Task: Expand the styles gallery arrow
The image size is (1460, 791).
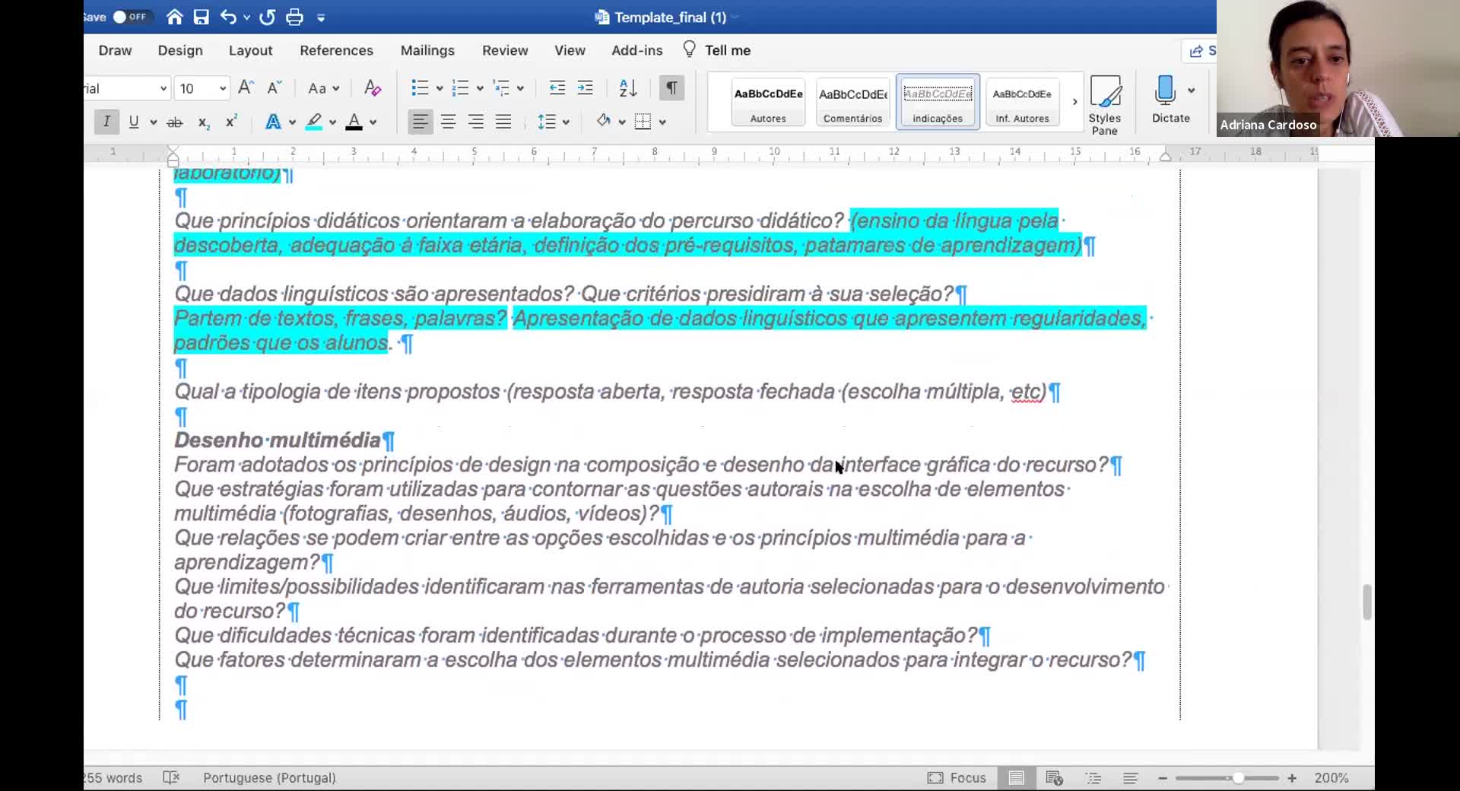Action: [1074, 101]
